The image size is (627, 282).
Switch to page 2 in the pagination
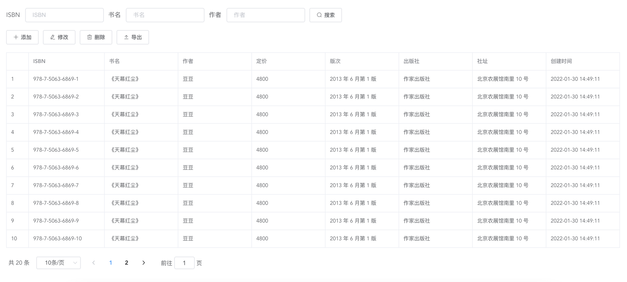(x=127, y=263)
